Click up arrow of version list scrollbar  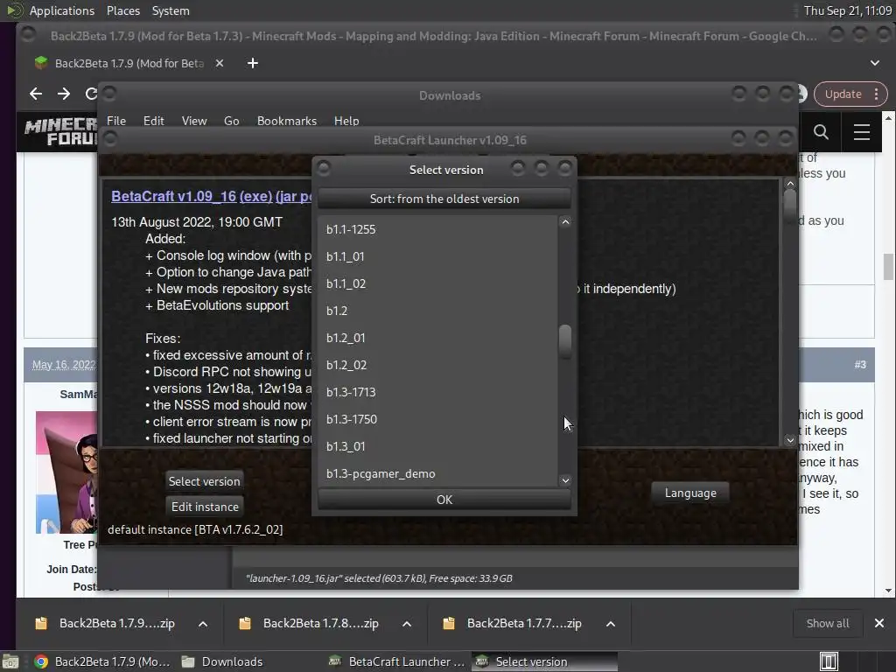pyautogui.click(x=565, y=221)
